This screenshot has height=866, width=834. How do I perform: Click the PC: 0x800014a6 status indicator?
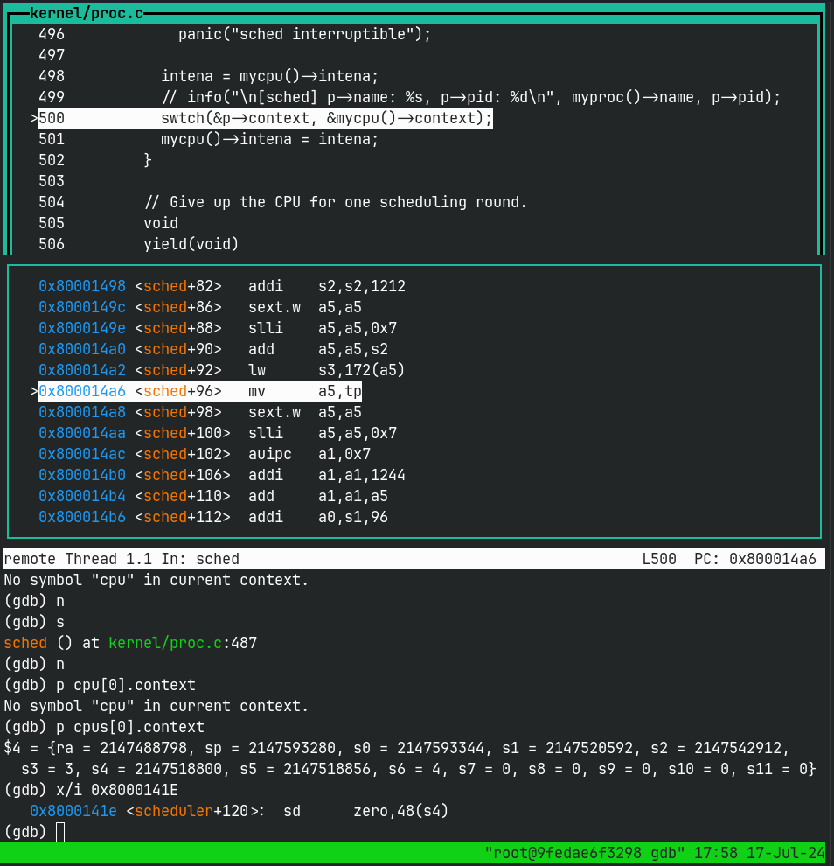[x=755, y=559]
